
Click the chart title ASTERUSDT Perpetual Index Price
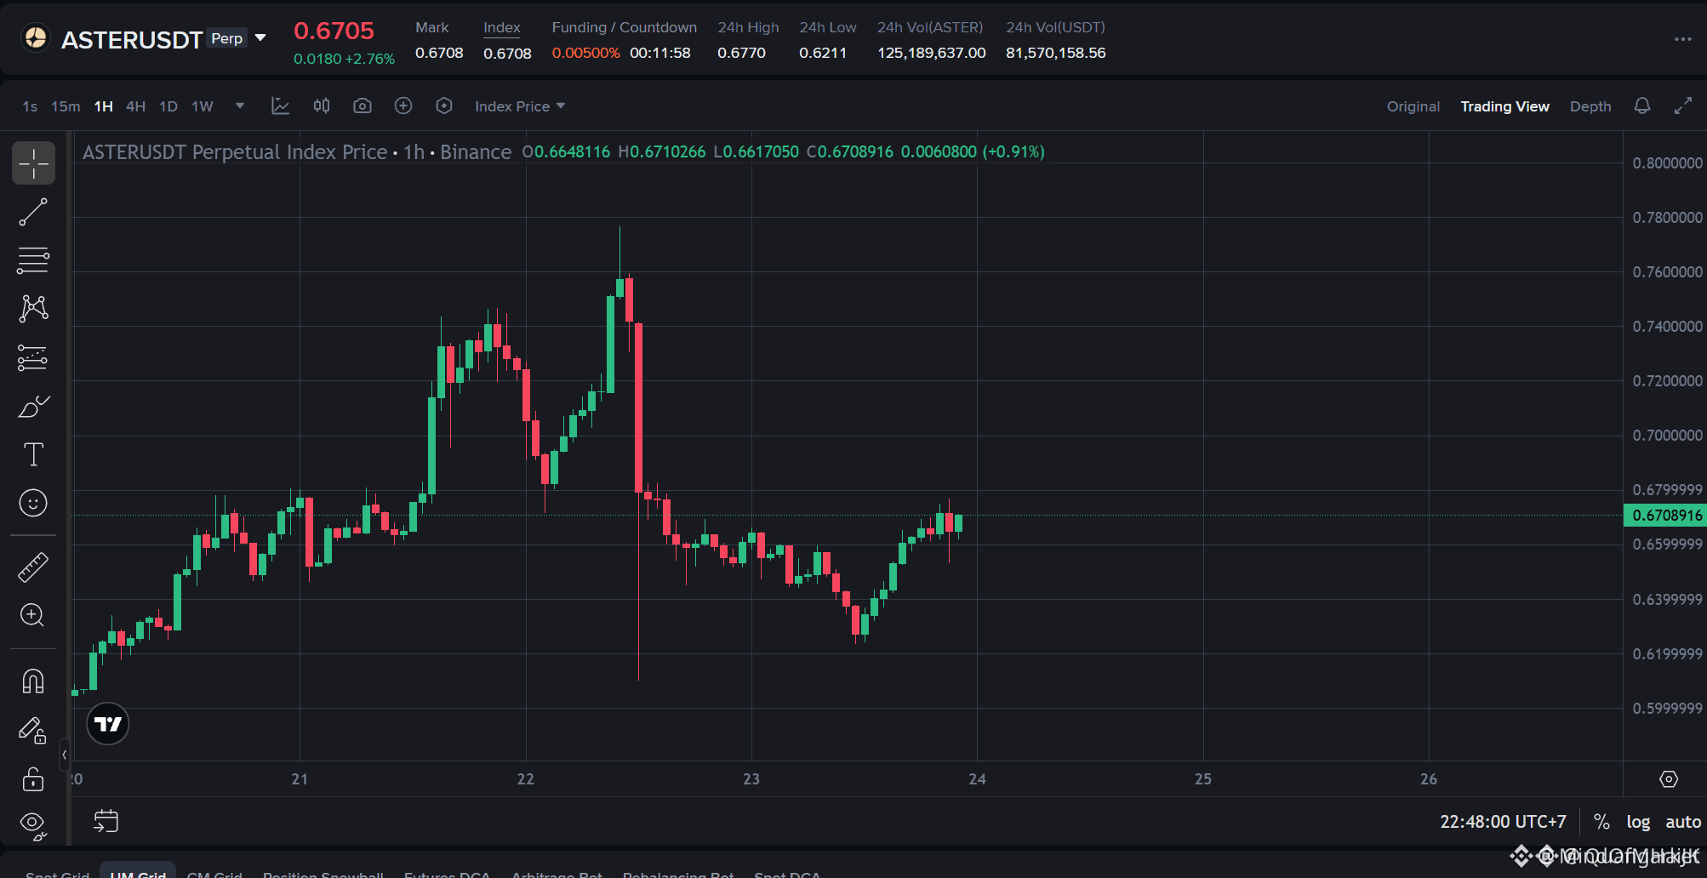pos(235,152)
